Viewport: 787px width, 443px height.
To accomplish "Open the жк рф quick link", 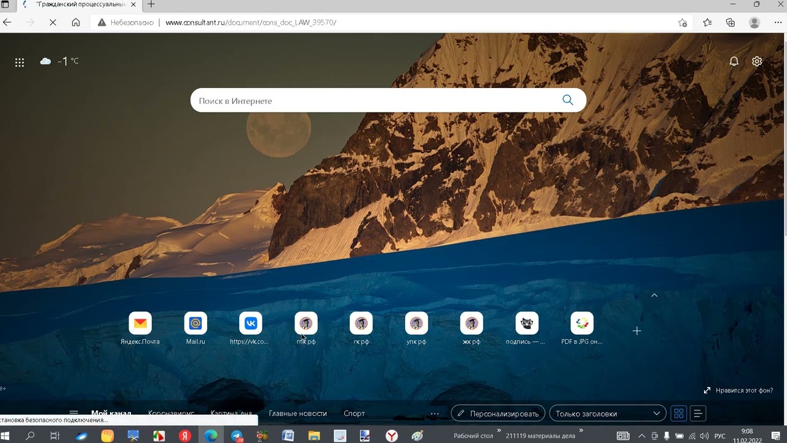I will point(472,329).
